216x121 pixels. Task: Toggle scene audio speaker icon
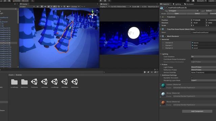(45, 7)
